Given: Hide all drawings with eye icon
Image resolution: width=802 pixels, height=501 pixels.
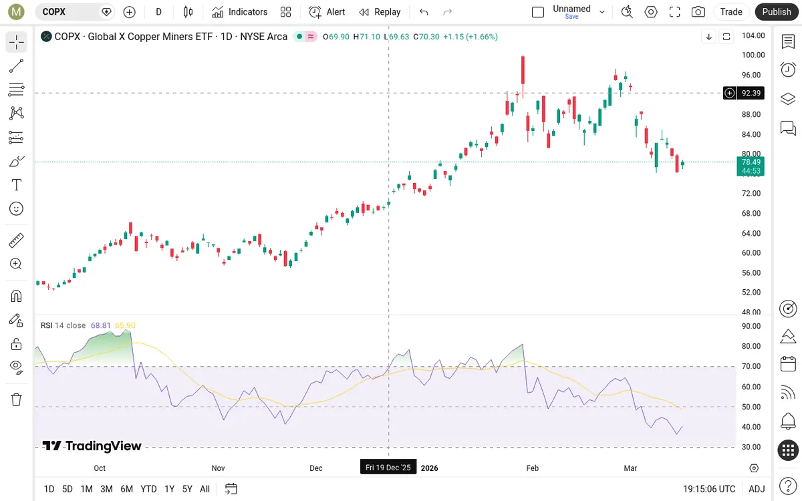Looking at the screenshot, I should point(17,367).
